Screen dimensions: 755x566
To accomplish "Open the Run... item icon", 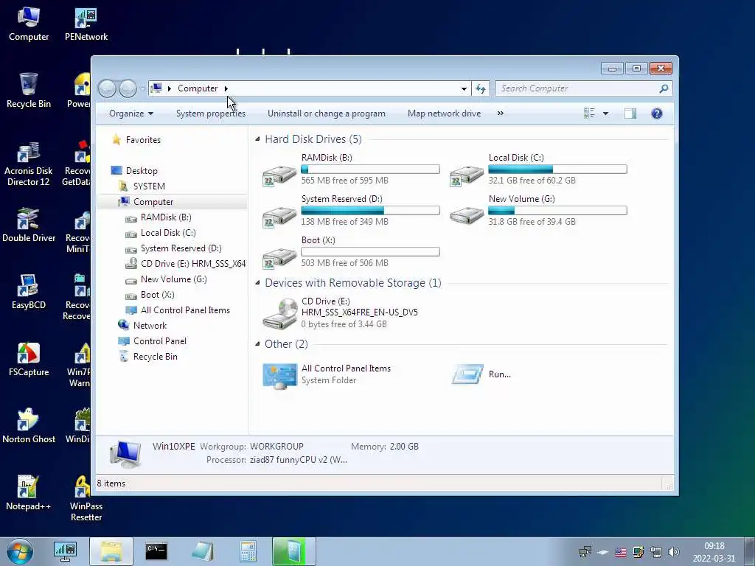I will [x=467, y=374].
